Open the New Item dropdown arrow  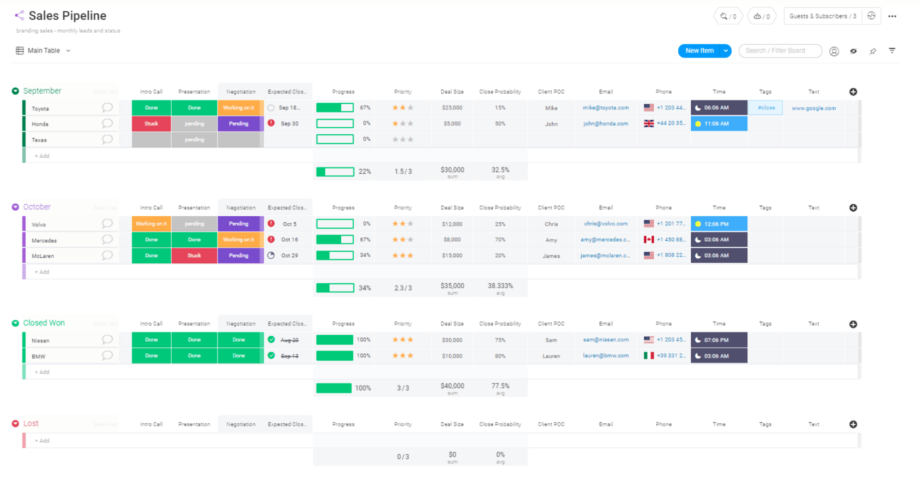pos(726,51)
